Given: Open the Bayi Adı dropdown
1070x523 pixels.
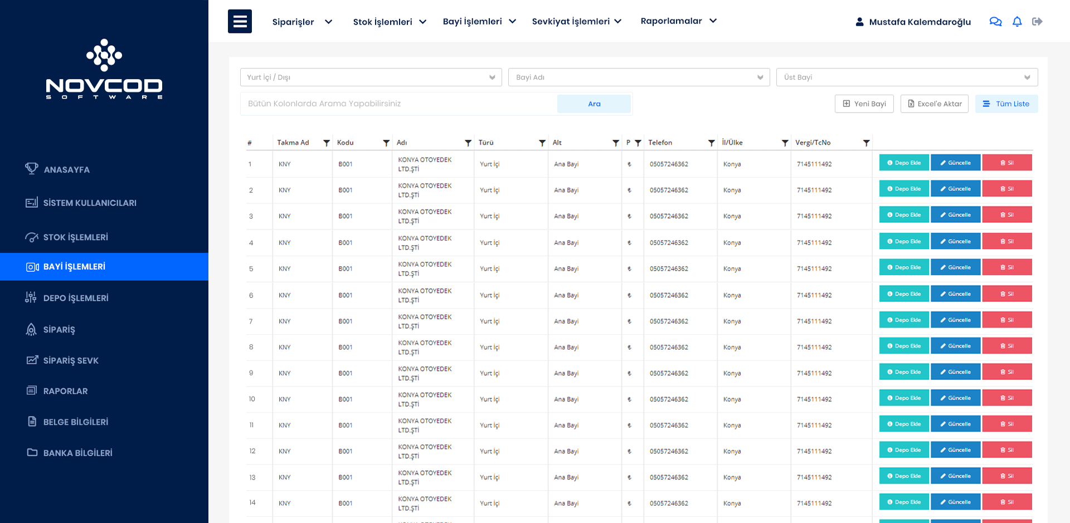Looking at the screenshot, I should tap(639, 77).
